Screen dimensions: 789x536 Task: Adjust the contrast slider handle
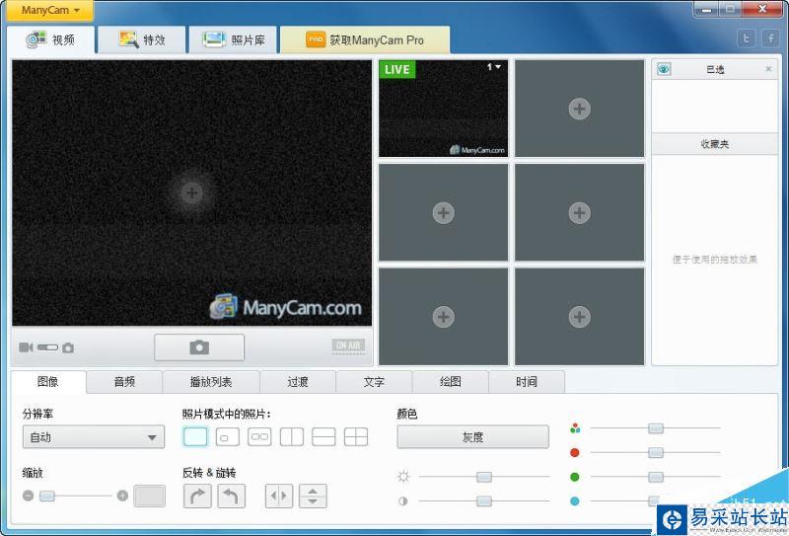tap(484, 500)
